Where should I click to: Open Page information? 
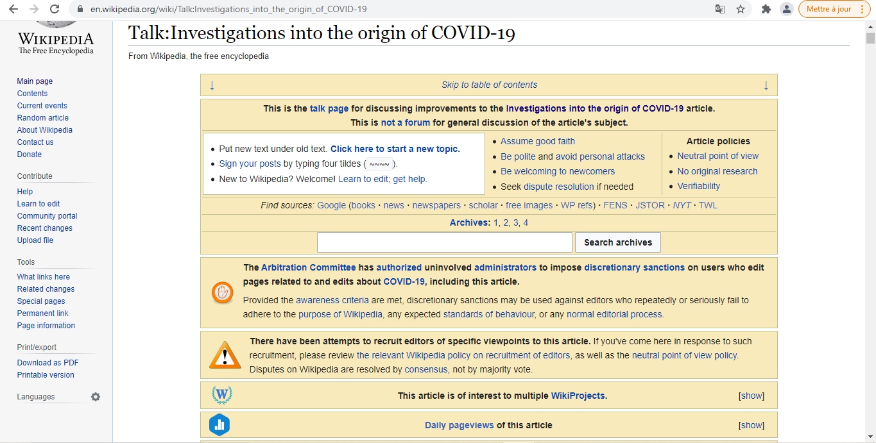(x=46, y=326)
